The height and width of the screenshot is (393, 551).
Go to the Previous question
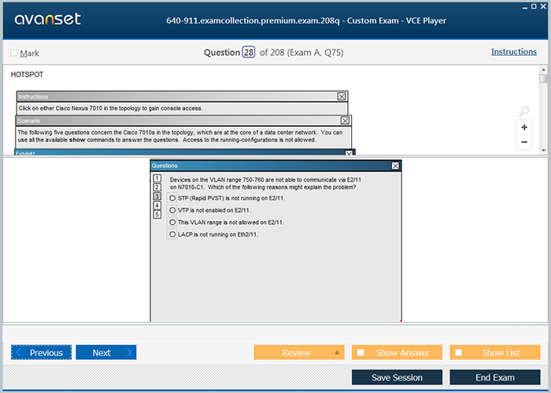point(41,352)
